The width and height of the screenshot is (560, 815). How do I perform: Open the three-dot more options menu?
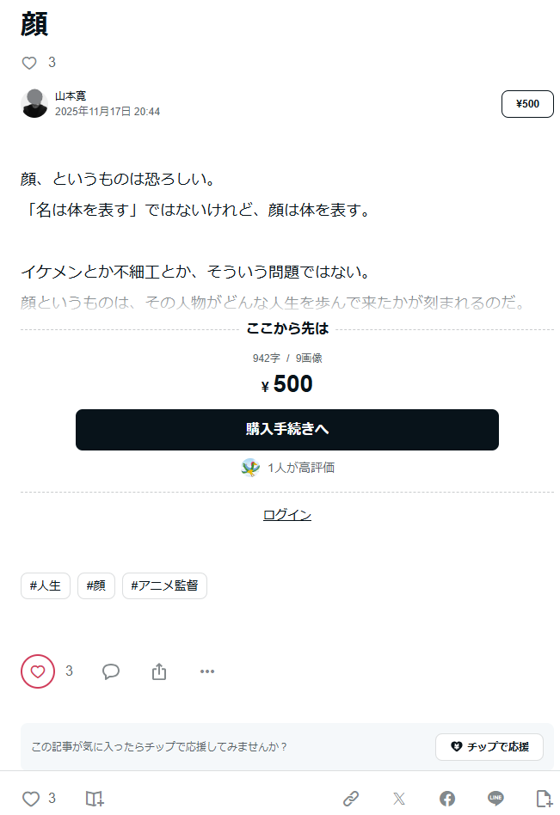click(x=207, y=671)
